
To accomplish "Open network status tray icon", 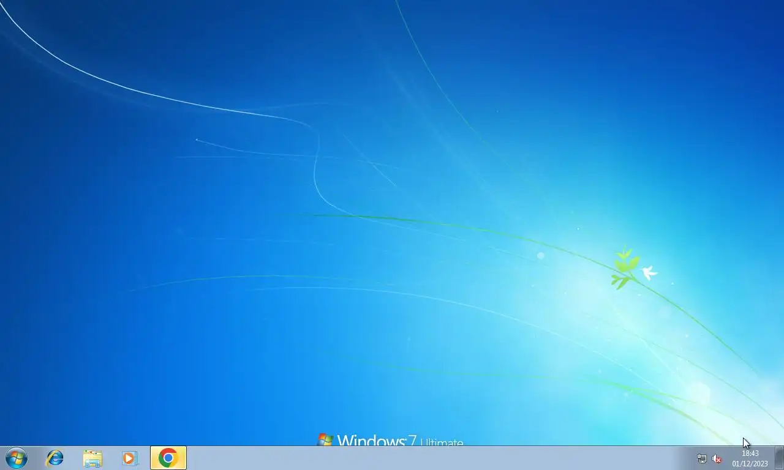I will [702, 458].
